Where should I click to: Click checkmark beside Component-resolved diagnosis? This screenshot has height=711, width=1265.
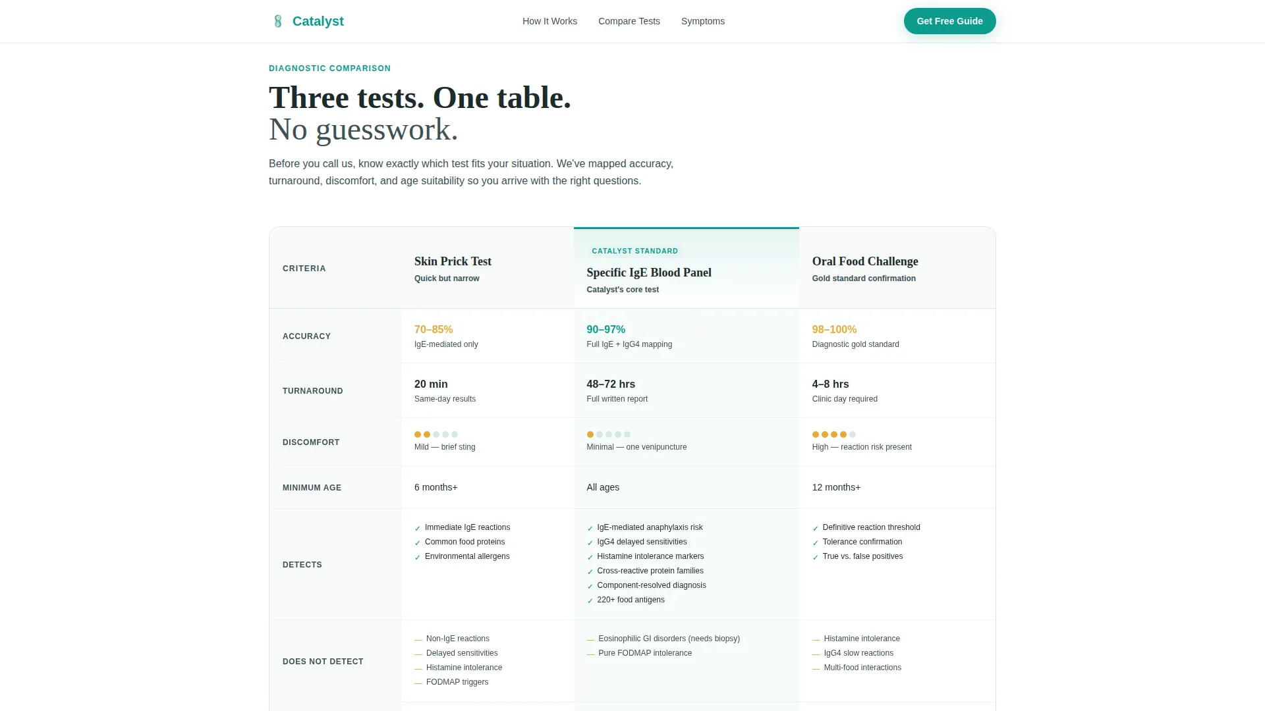click(x=590, y=586)
